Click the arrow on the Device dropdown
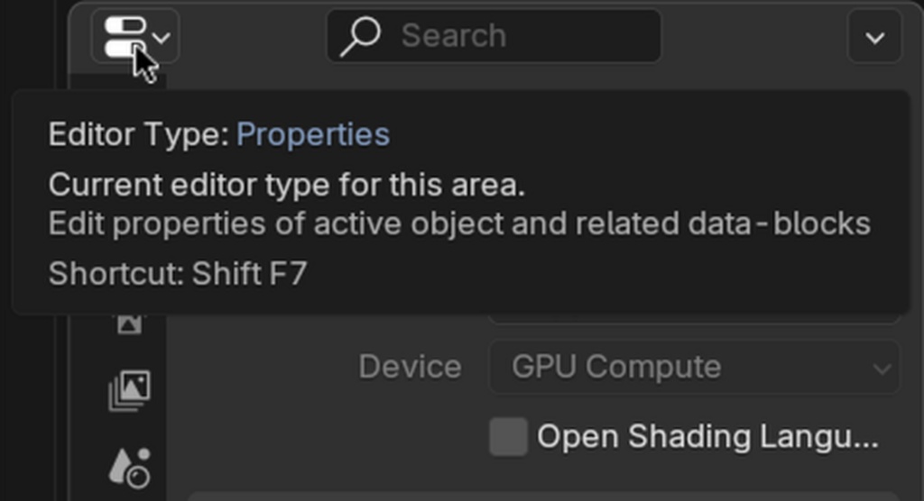Viewport: 924px width, 501px height. click(882, 368)
